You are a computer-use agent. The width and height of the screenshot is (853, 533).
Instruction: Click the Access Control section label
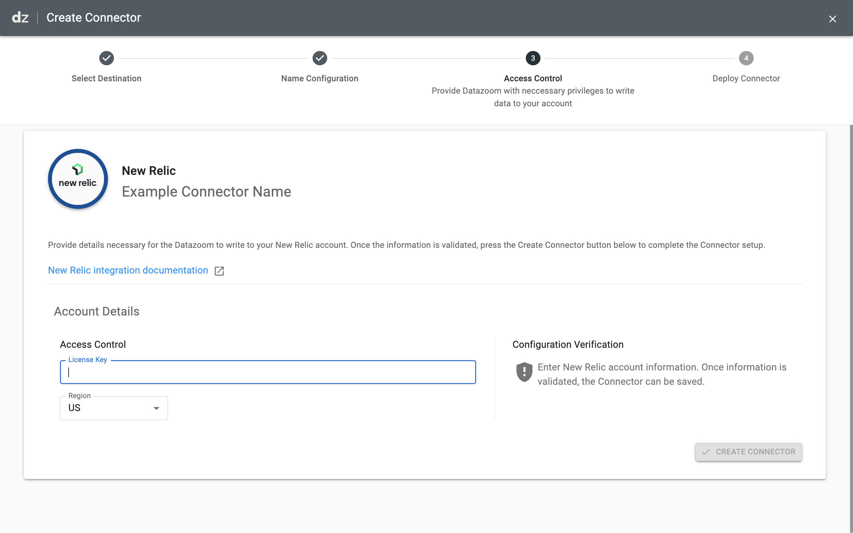tap(93, 344)
